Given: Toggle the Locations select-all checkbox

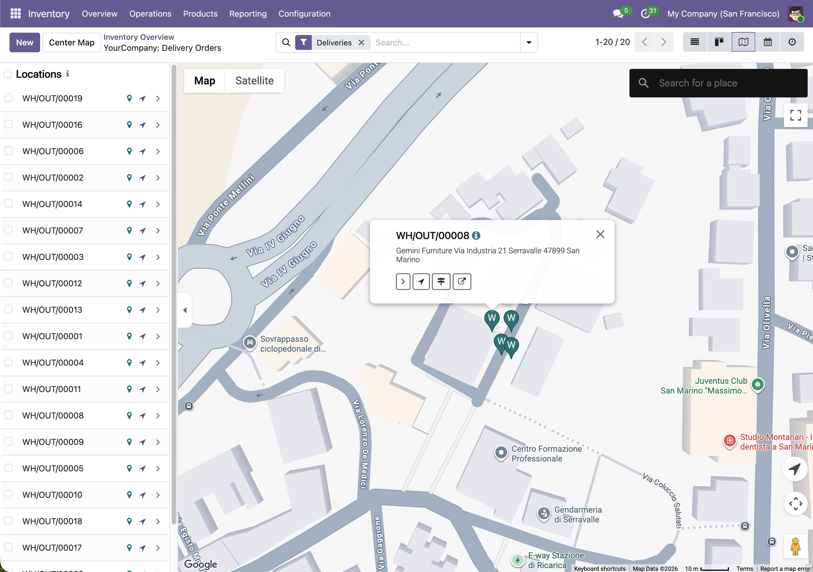Looking at the screenshot, I should (8, 74).
